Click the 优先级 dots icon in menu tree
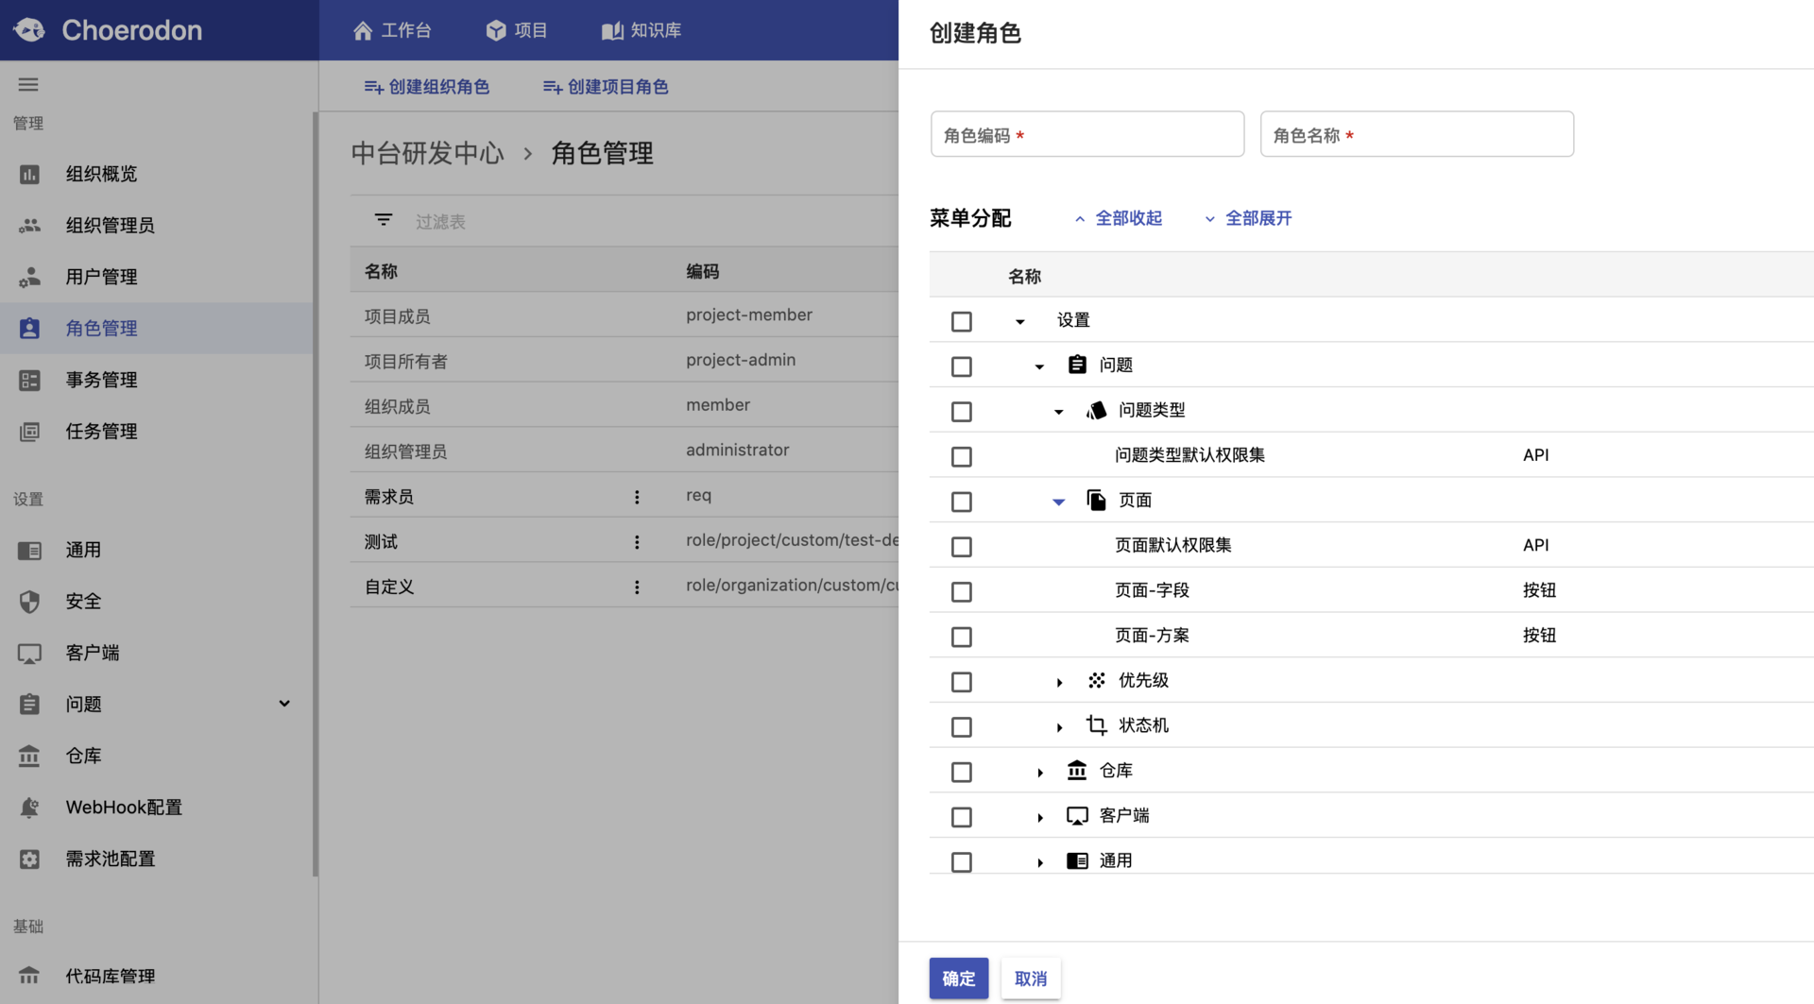 1096,680
